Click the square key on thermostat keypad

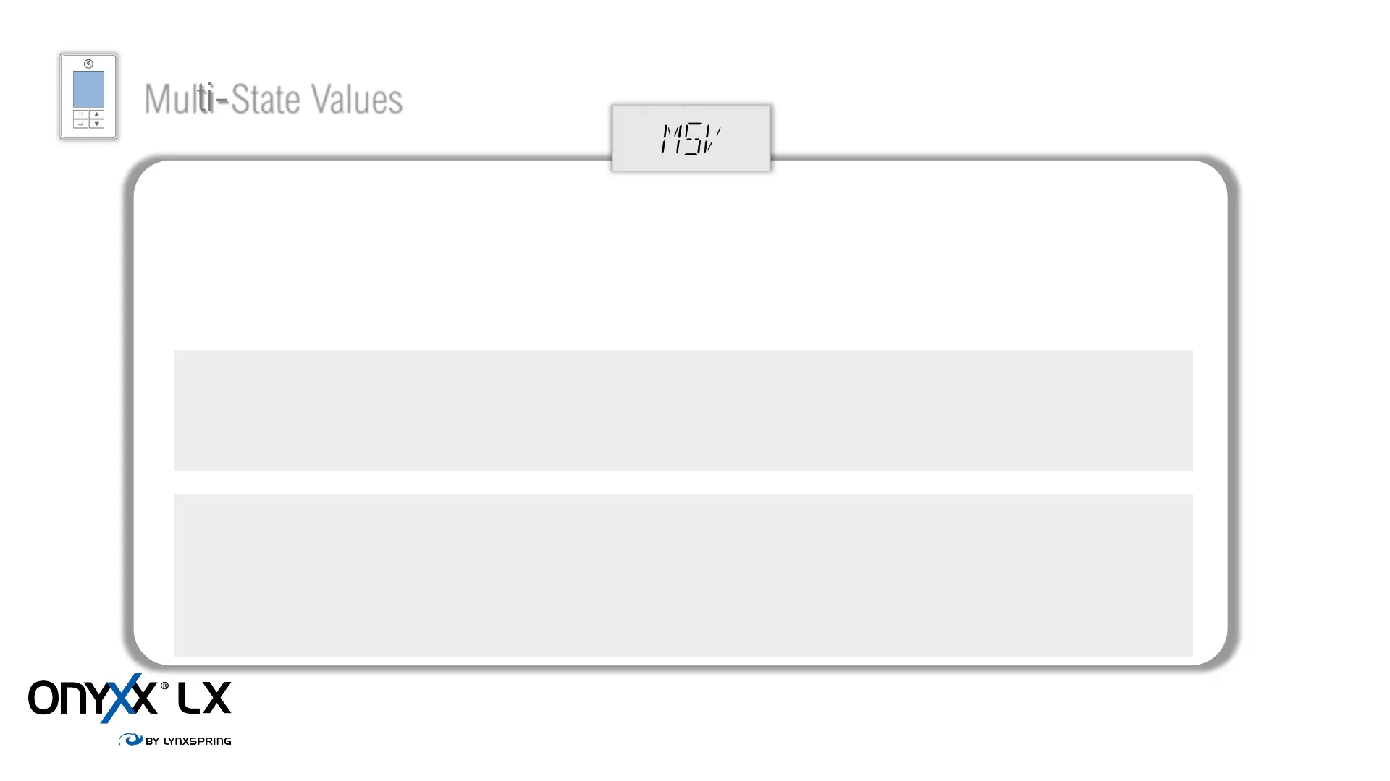click(80, 114)
